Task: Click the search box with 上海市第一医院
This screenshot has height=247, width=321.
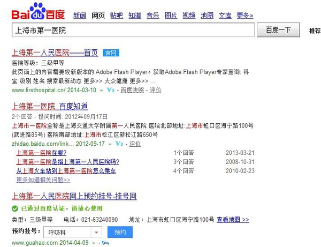Action: click(x=134, y=31)
